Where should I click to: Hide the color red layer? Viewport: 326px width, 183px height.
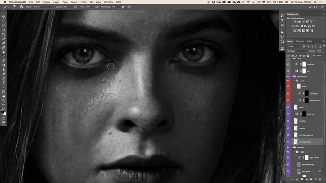click(288, 114)
